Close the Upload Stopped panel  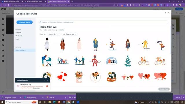click(x=48, y=80)
